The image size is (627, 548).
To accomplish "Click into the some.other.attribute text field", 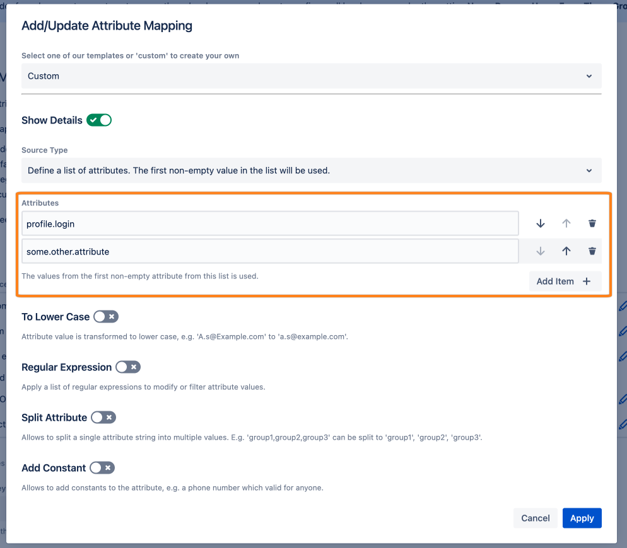I will click(270, 251).
